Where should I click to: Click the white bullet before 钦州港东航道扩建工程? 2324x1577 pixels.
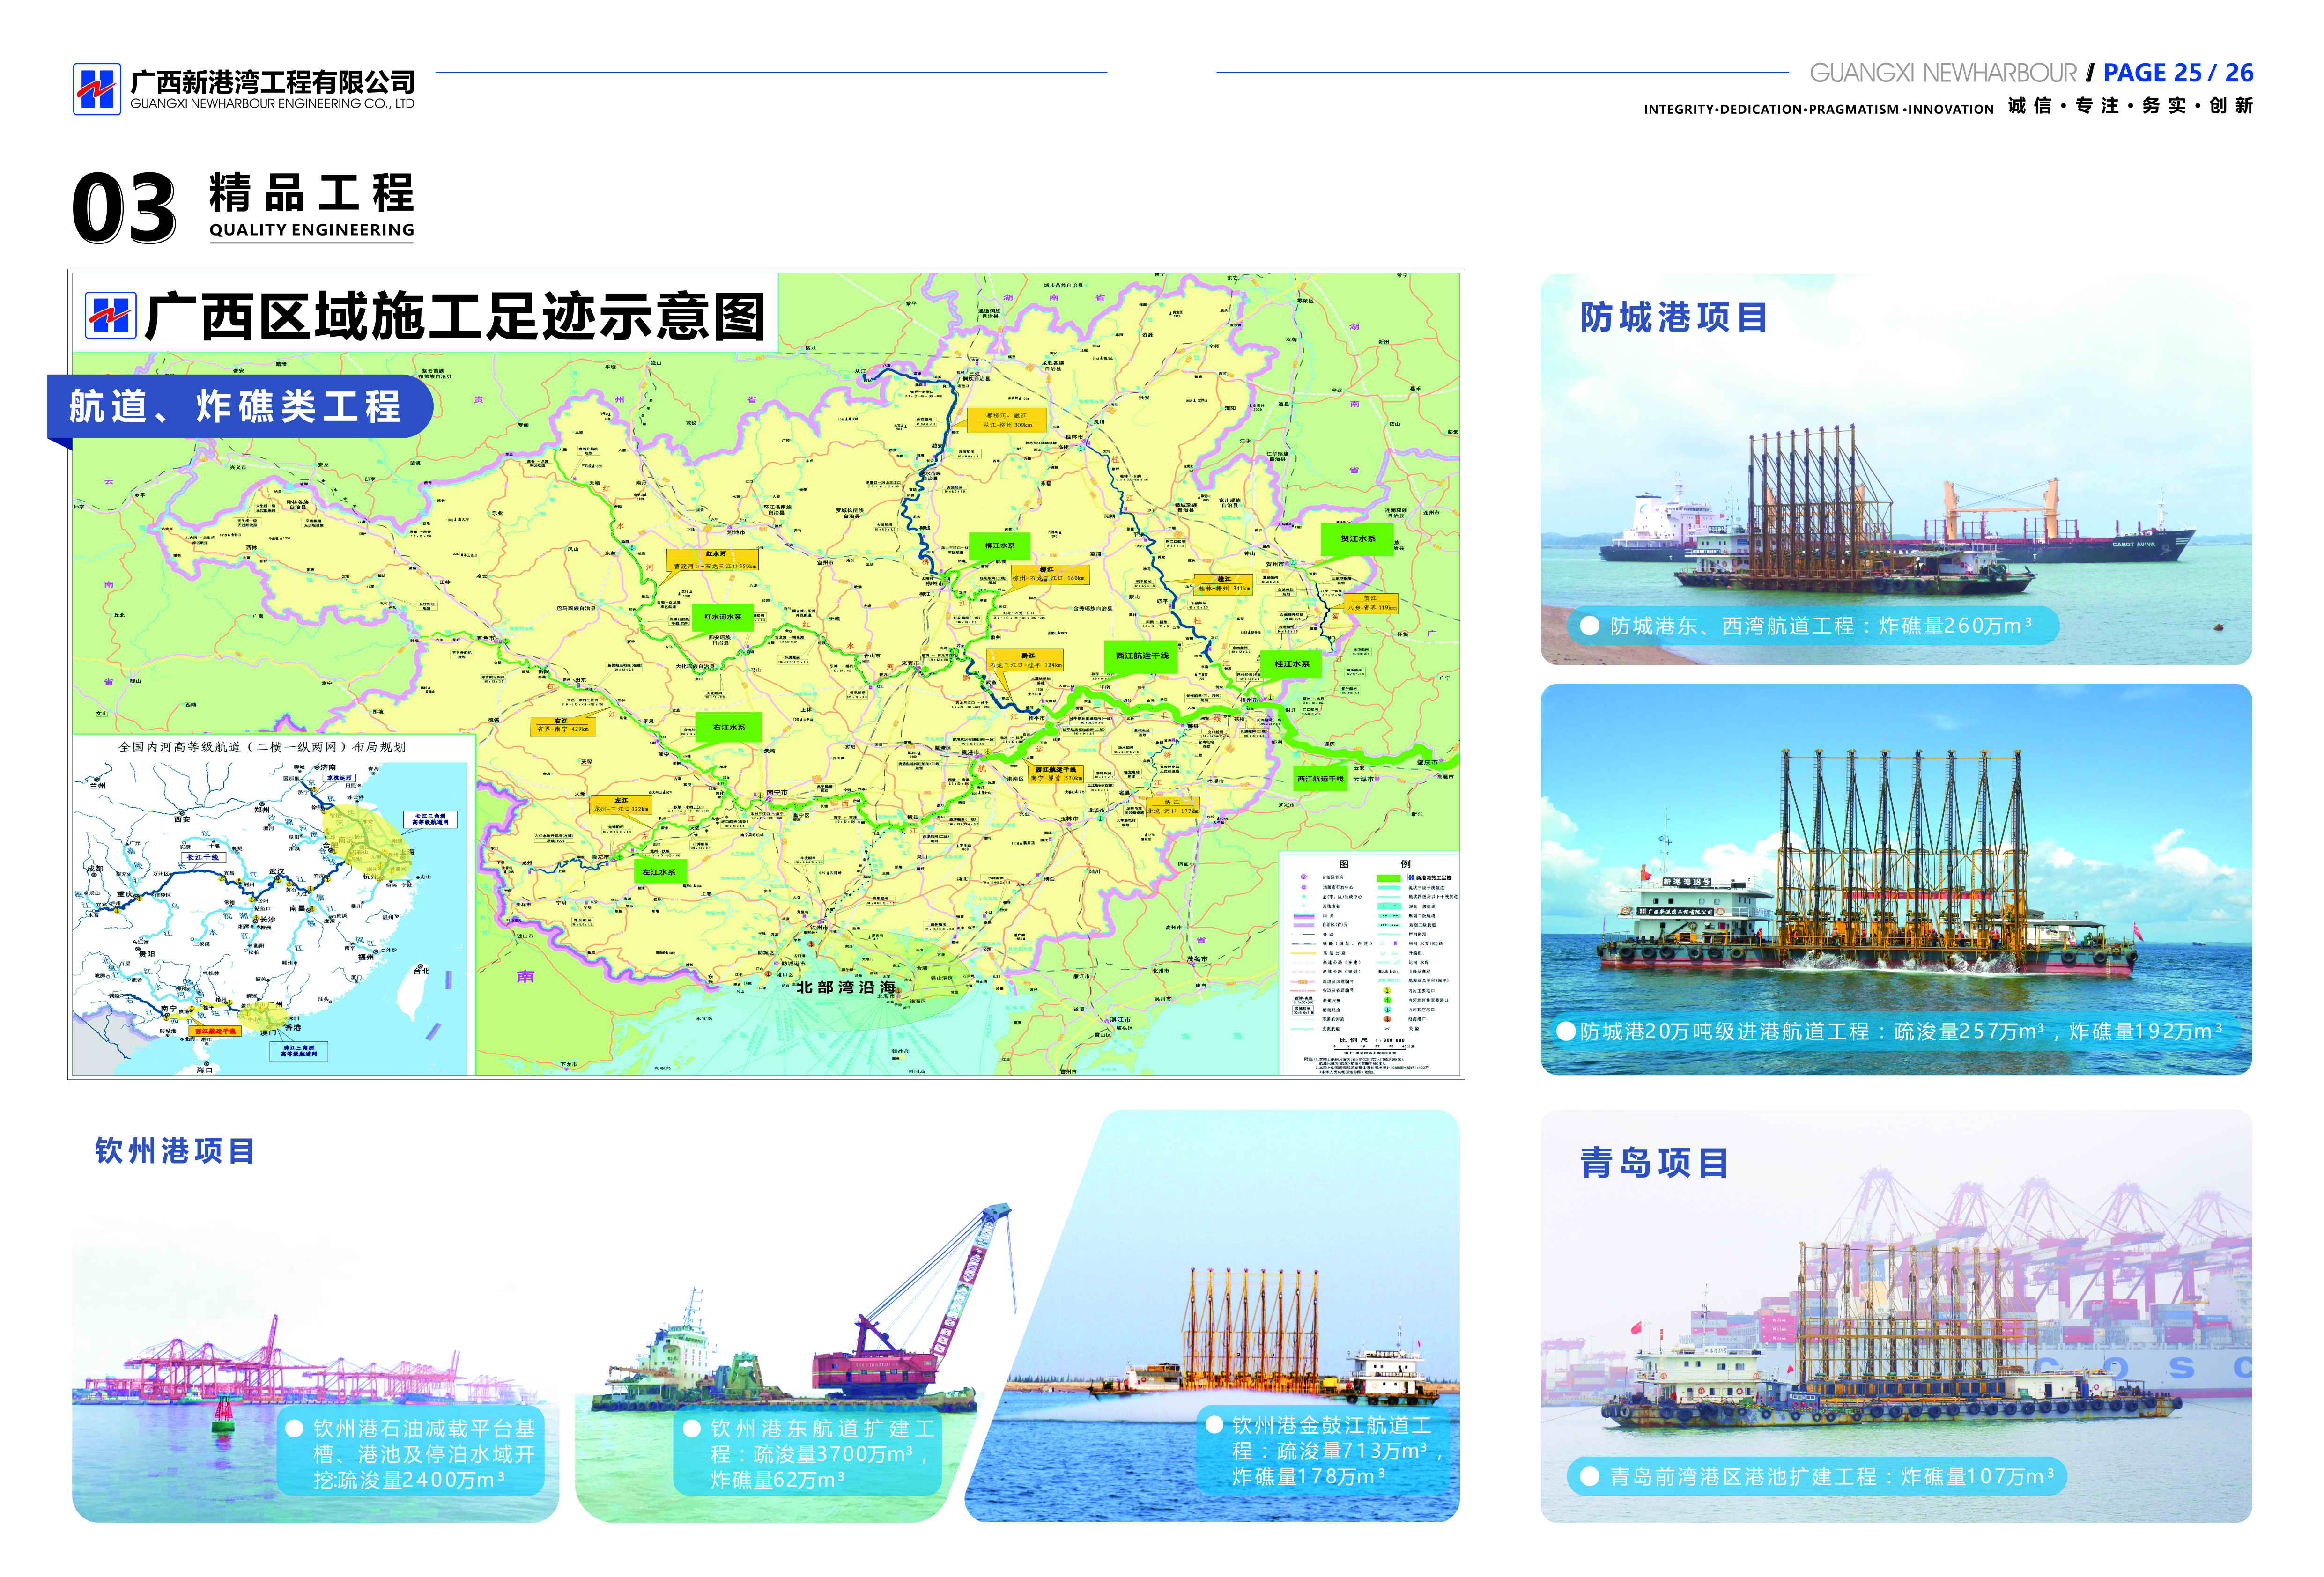[691, 1429]
